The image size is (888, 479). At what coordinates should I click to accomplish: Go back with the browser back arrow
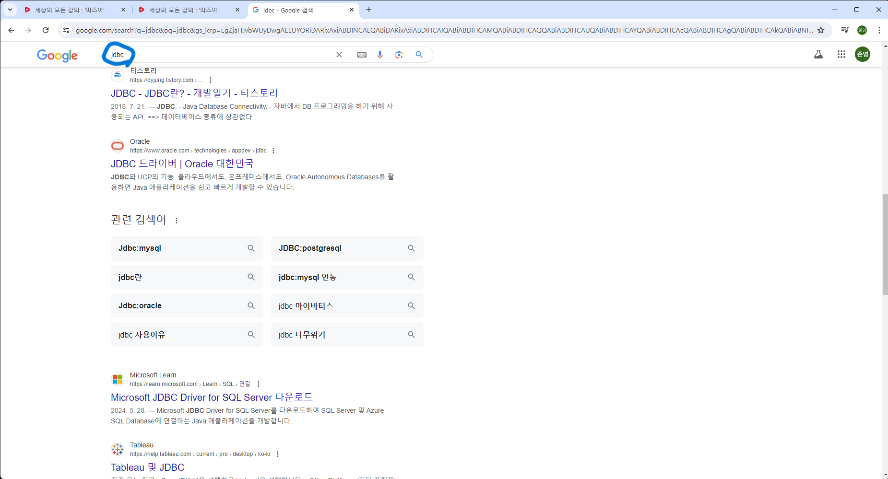click(11, 30)
